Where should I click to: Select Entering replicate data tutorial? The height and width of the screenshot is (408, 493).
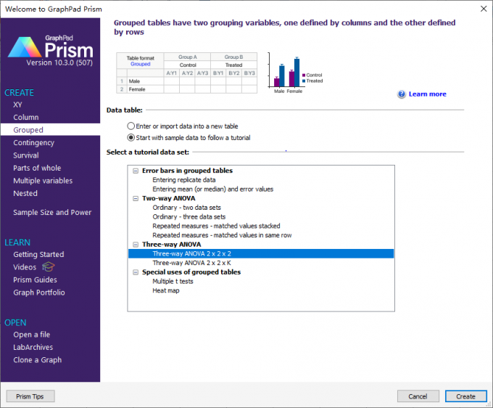(x=184, y=180)
